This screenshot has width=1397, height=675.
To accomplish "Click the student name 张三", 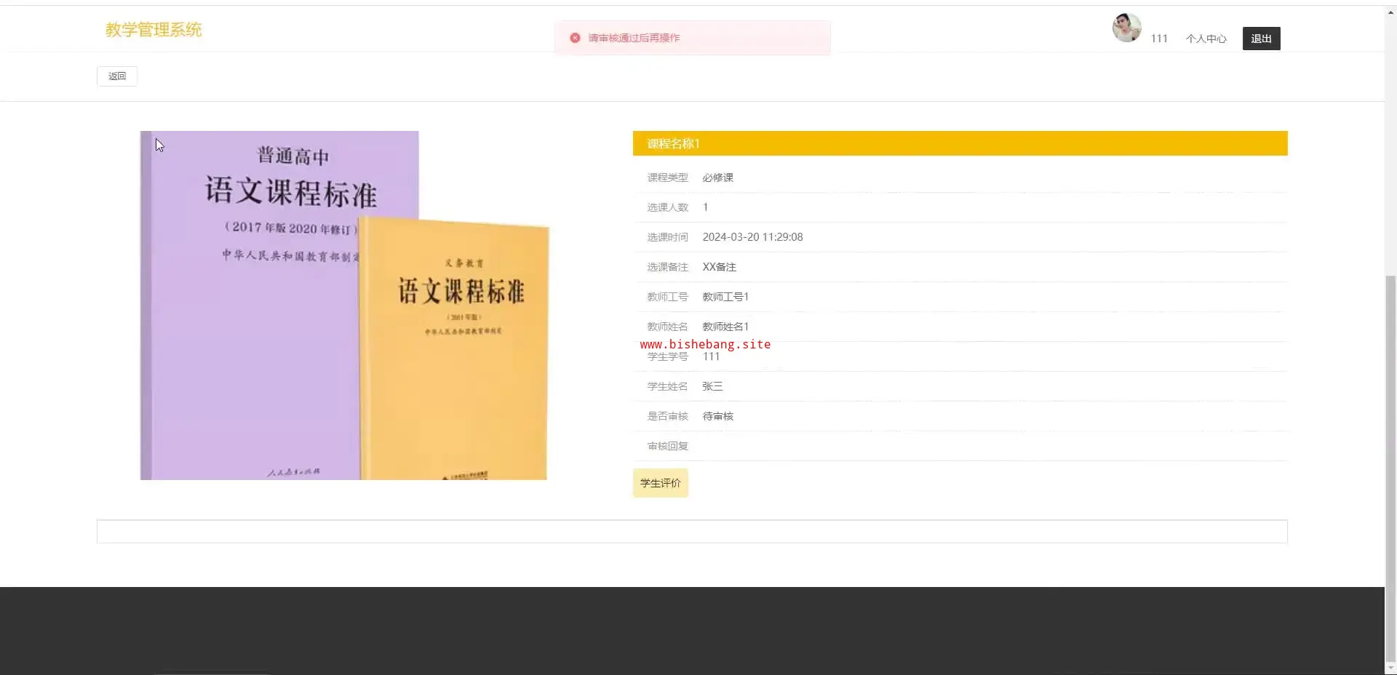I will pyautogui.click(x=712, y=386).
